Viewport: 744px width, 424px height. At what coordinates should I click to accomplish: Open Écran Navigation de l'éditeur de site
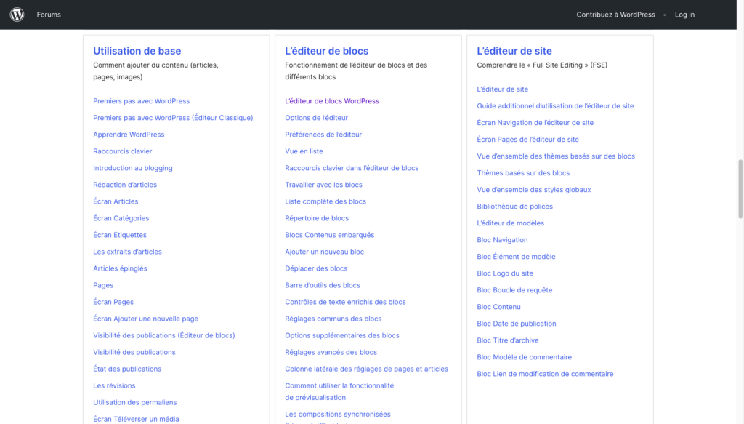coord(535,122)
